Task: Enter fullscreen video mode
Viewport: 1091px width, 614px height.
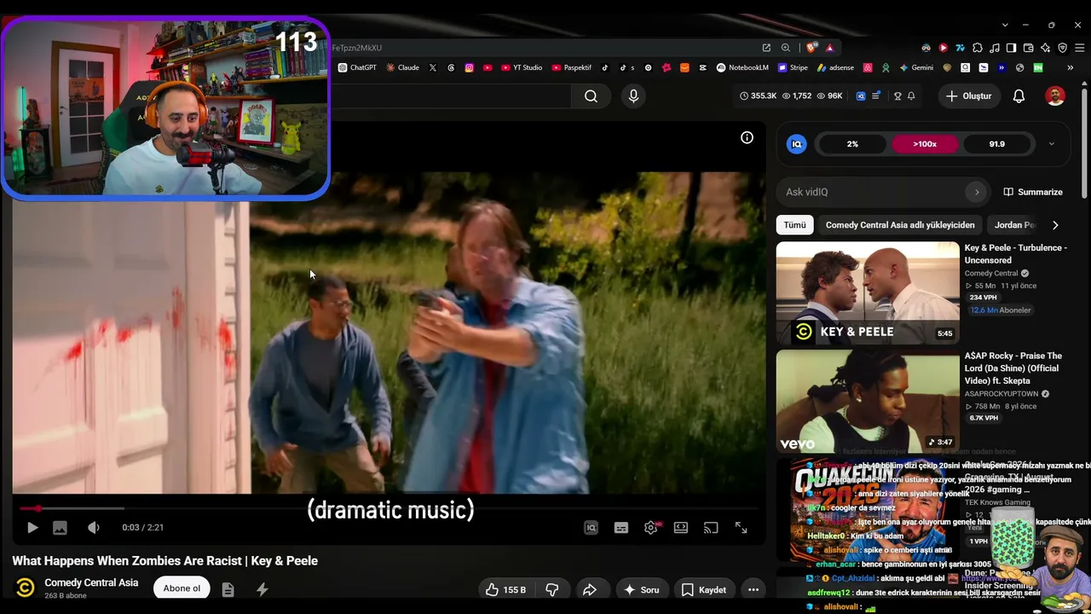Action: point(741,528)
